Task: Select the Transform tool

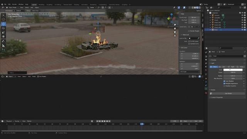Action: [3, 37]
